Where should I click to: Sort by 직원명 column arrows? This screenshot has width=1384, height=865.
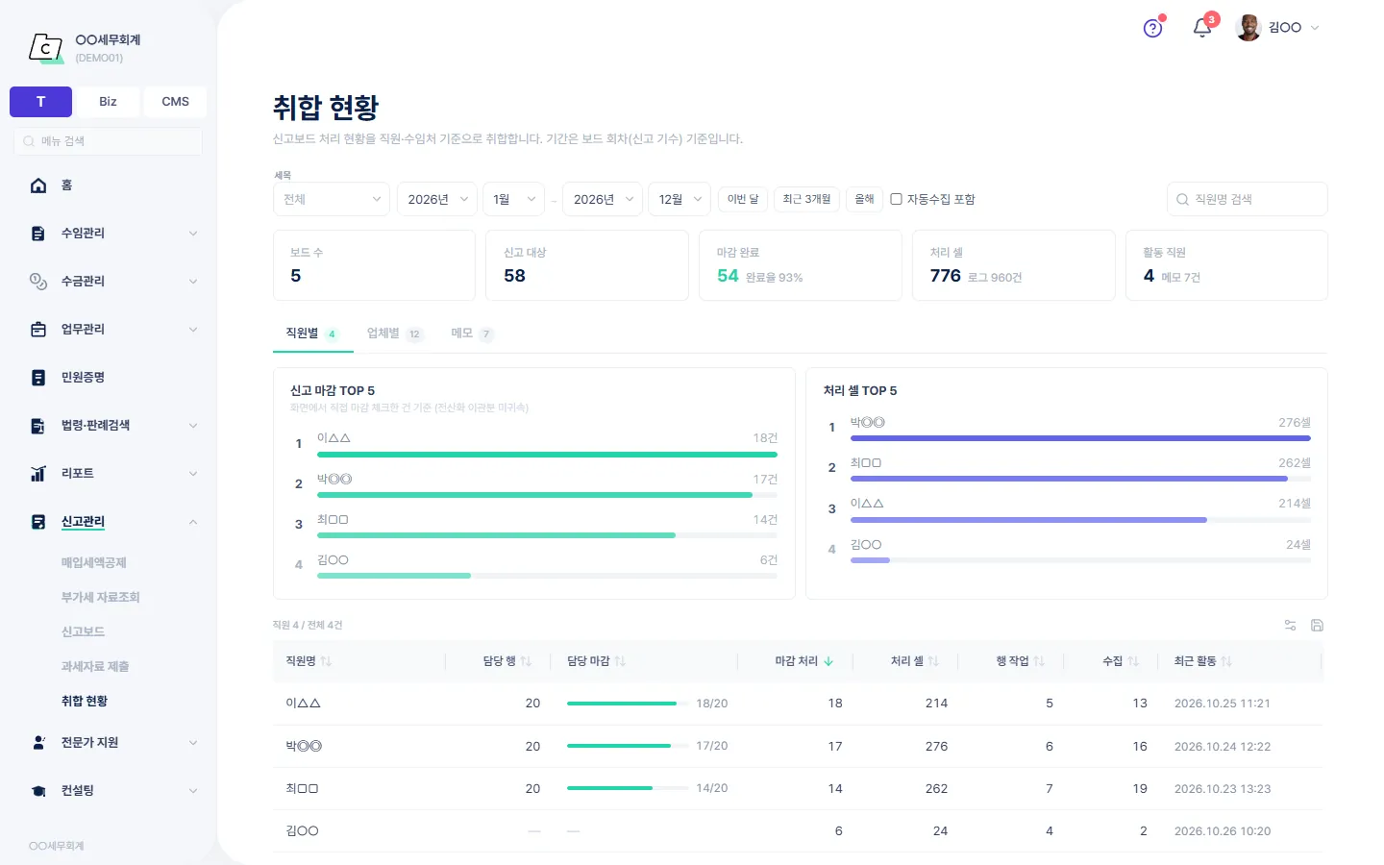tap(326, 661)
